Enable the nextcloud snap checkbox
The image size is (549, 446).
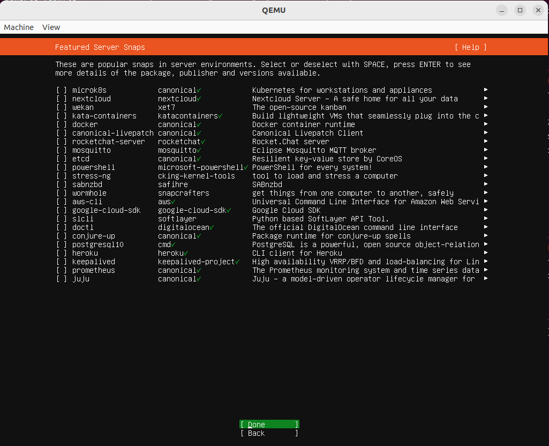(62, 99)
